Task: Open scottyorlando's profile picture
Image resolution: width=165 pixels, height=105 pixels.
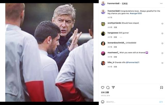Action: (103, 24)
